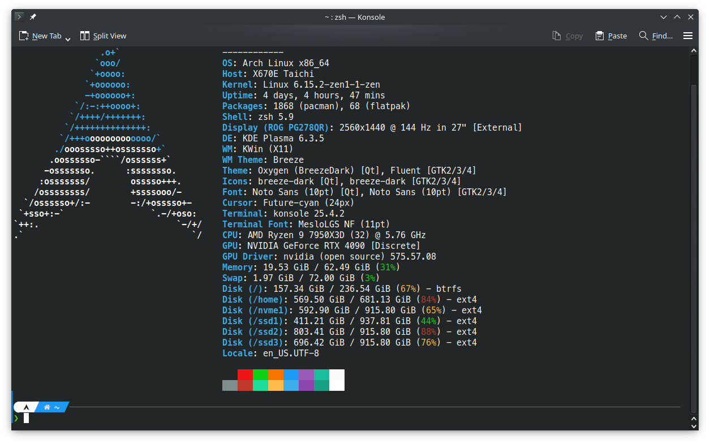Click the "GPU: NVIDIA GeForce RTX 4090" line

point(321,245)
